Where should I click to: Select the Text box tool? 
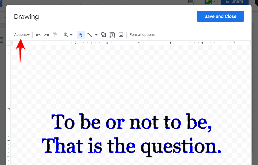(112, 35)
